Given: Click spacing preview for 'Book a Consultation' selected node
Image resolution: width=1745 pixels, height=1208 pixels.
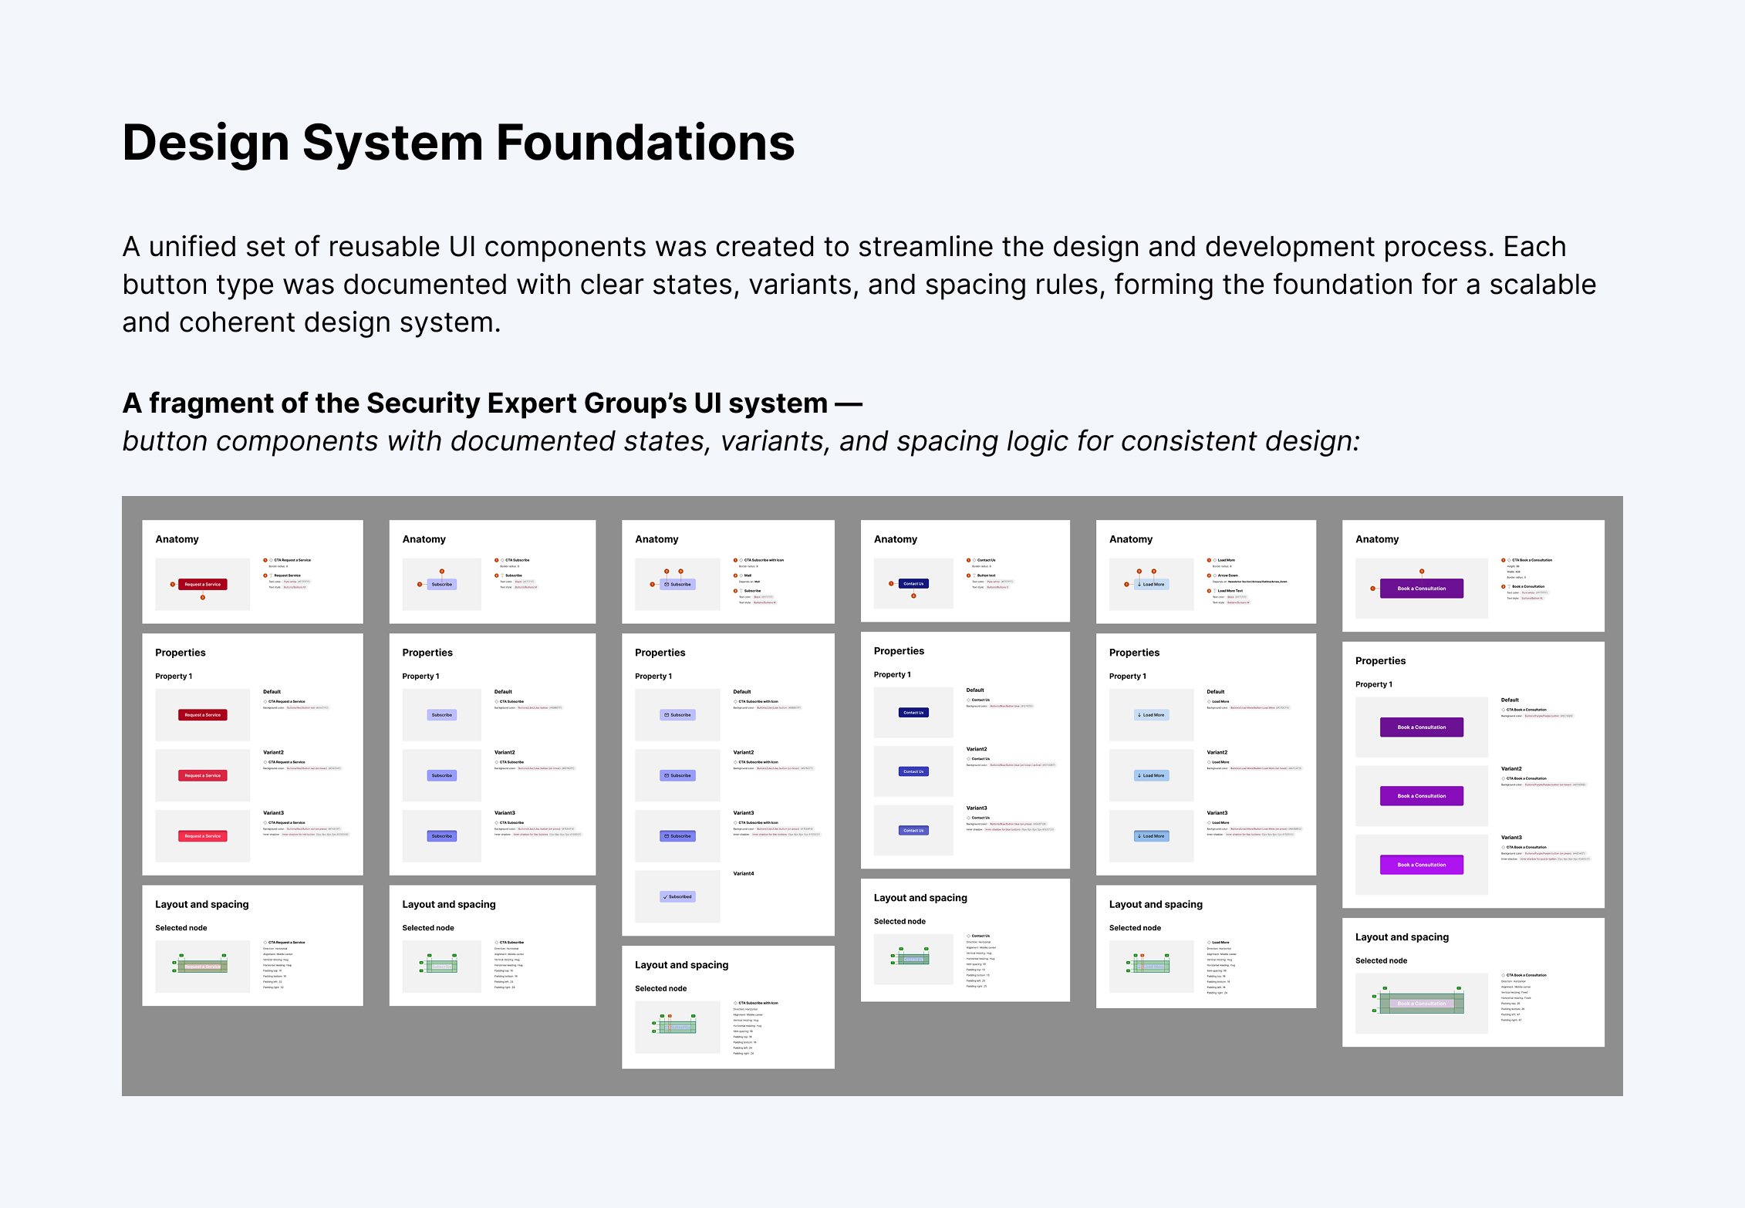Looking at the screenshot, I should pos(1421,1003).
